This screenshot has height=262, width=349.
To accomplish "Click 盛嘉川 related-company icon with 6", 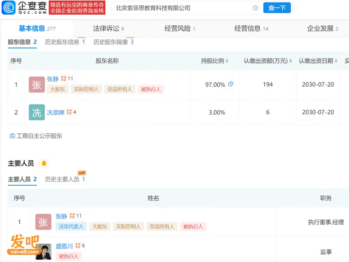I will (x=80, y=246).
